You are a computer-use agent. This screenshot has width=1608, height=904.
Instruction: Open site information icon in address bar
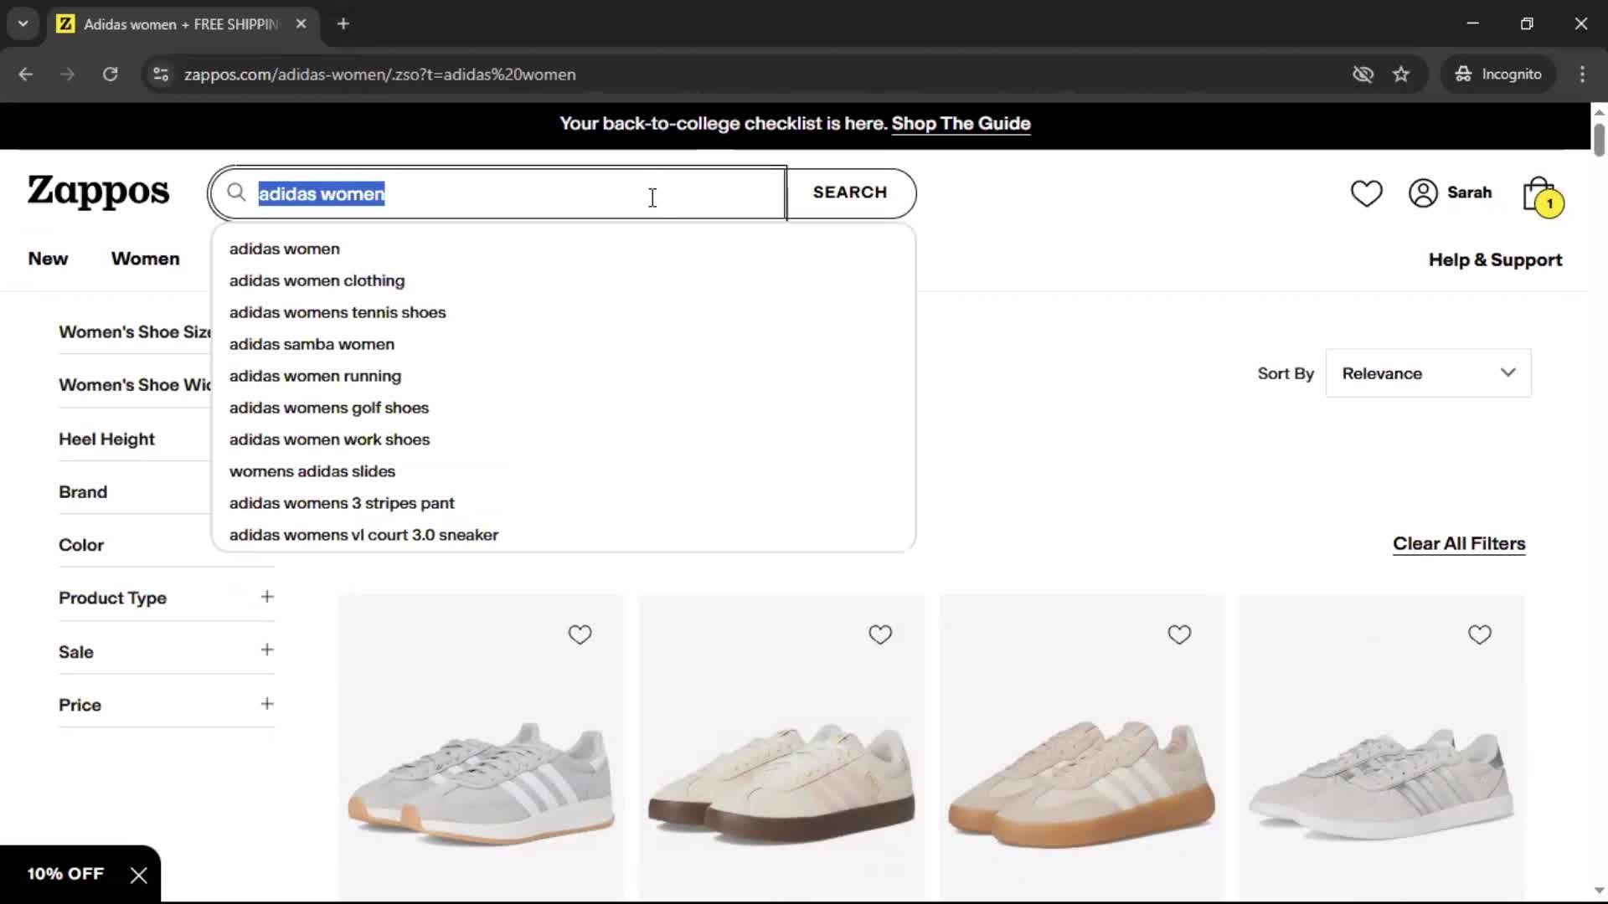click(x=161, y=74)
